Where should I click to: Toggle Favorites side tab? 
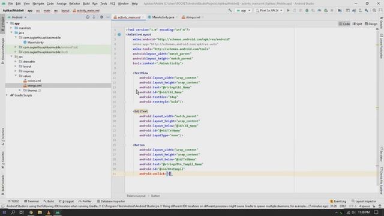[x=2, y=160]
